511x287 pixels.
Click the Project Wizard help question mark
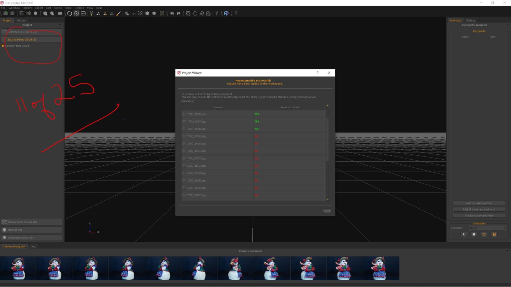point(318,73)
